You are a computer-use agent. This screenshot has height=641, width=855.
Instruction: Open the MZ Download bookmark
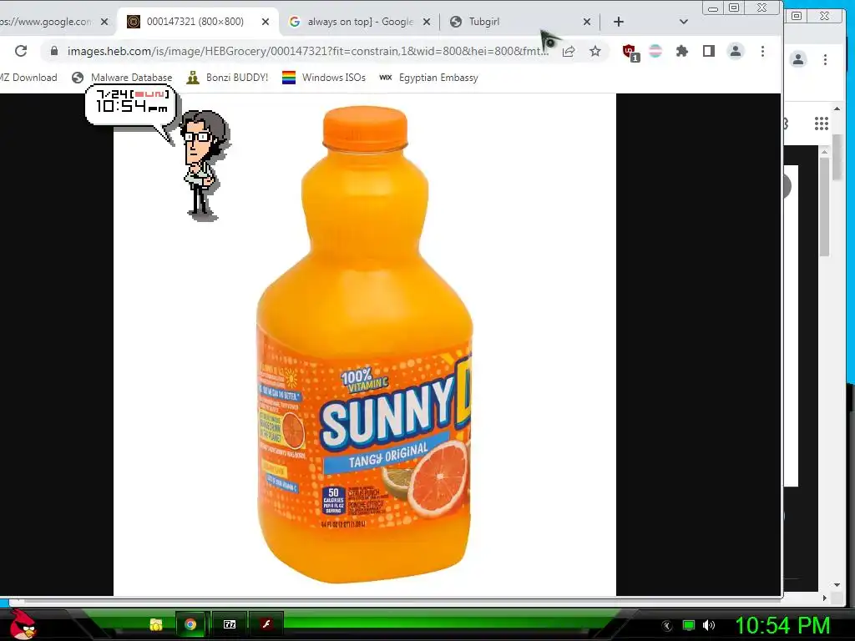point(28,78)
